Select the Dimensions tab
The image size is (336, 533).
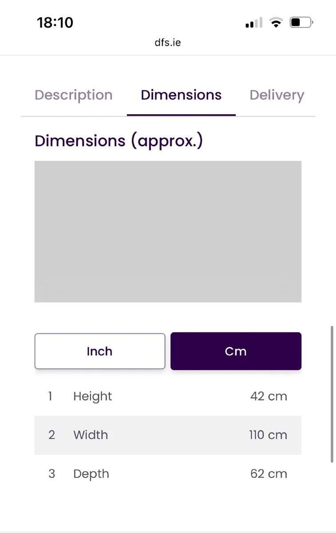(181, 95)
